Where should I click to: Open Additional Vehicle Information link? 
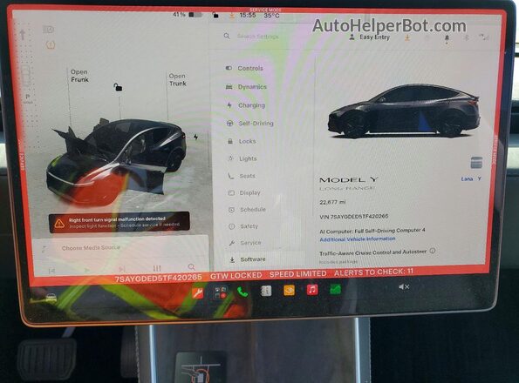click(x=358, y=239)
